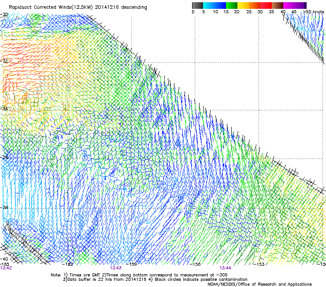The width and height of the screenshot is (326, 287).
Task: Click the '25' legend scale label
Action: (249, 11)
